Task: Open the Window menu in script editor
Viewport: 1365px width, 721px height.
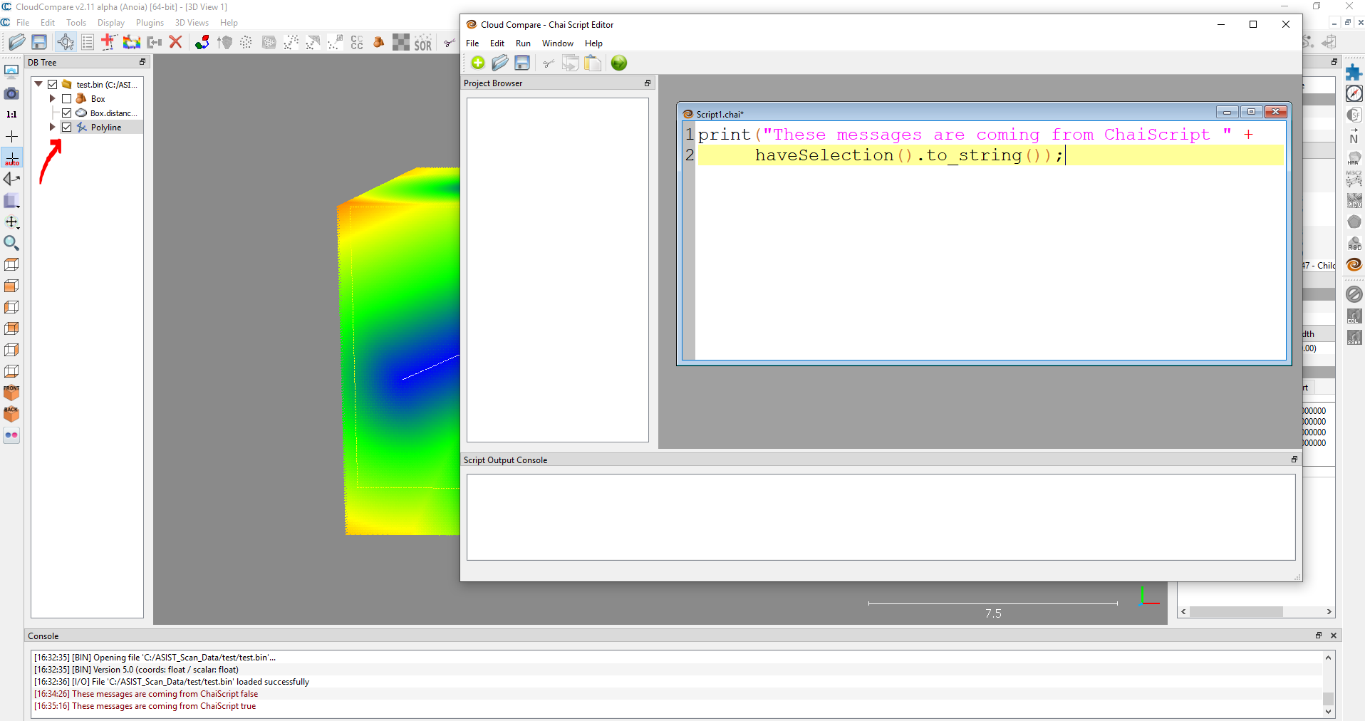Action: [x=558, y=43]
